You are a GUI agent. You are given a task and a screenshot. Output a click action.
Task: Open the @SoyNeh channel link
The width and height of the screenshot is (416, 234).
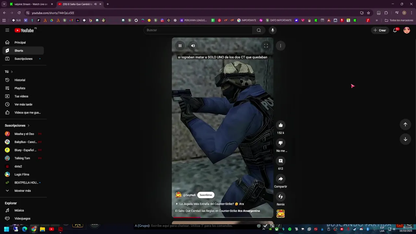point(189,195)
